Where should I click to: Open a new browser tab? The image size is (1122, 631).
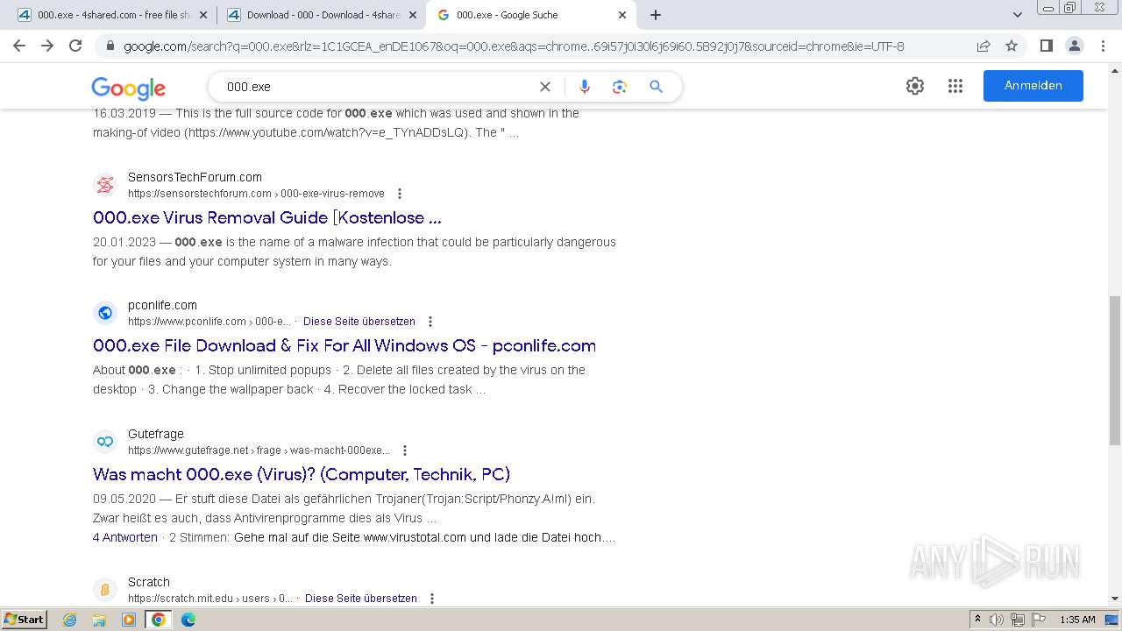click(x=656, y=15)
